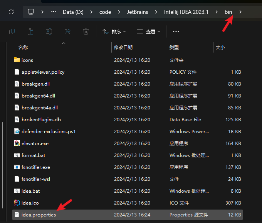The width and height of the screenshot is (262, 223).
Task: Click the icons folder icon
Action: click(x=17, y=60)
